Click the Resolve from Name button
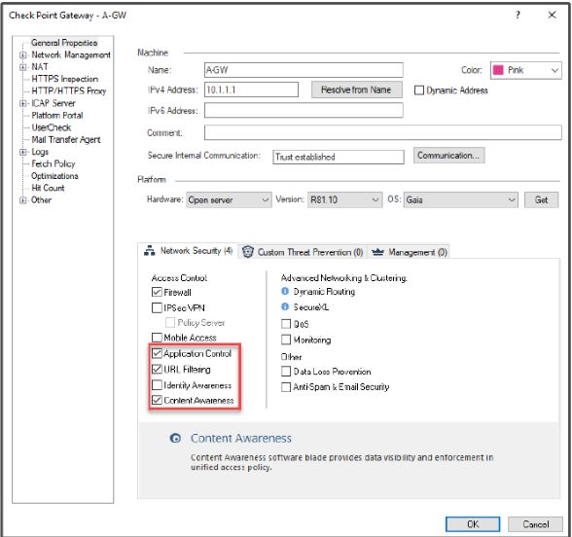572x537 pixels. 356,89
